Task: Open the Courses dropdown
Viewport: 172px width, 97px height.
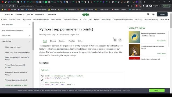Action: [x=8, y=15]
